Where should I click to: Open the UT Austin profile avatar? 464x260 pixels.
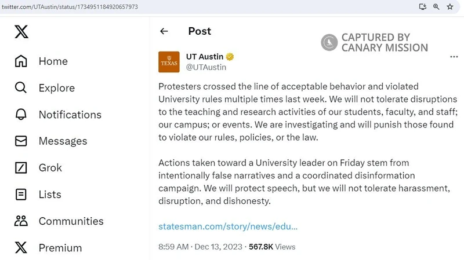[169, 62]
